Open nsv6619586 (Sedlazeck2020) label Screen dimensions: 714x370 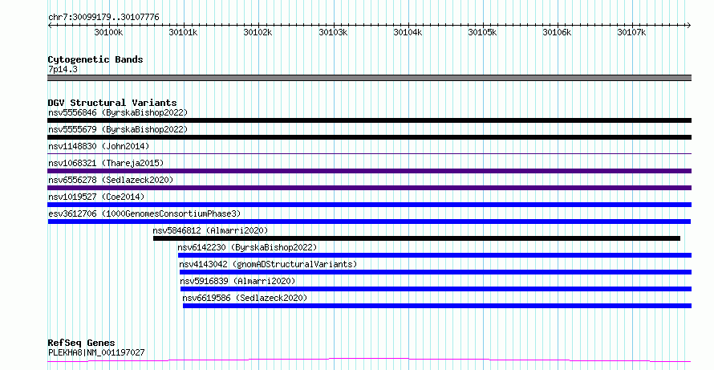(245, 298)
